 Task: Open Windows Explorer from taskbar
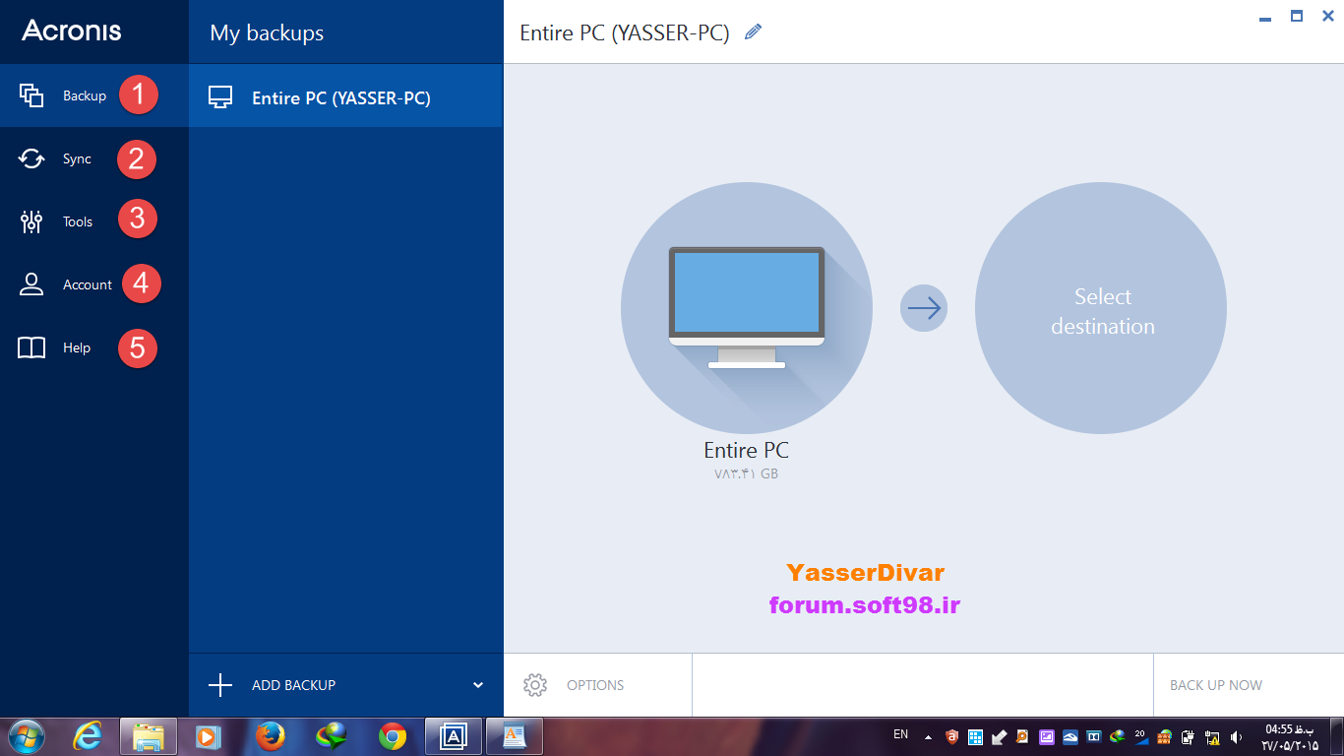click(149, 736)
